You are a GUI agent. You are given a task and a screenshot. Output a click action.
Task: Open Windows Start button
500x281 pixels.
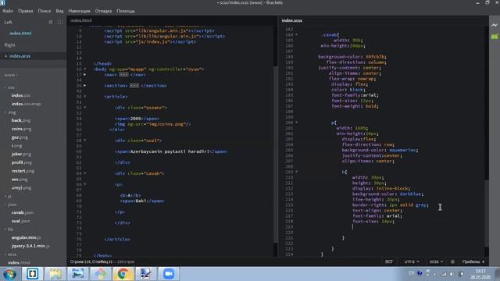click(x=9, y=274)
